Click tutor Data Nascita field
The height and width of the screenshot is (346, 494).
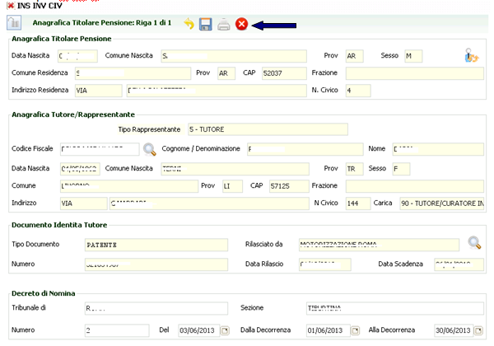click(x=80, y=169)
